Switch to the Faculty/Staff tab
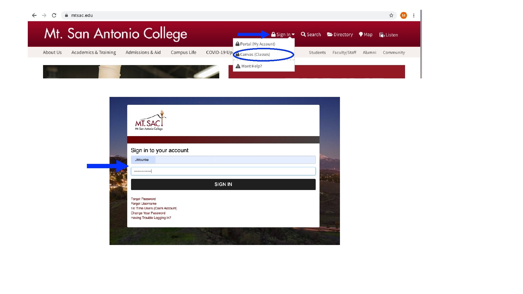Viewport: 523px width, 294px height. 344,53
